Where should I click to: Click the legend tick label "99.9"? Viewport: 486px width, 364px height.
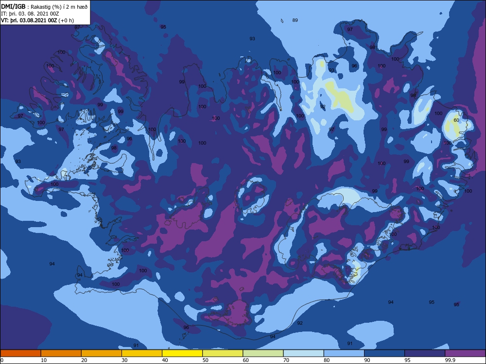pos(450,360)
